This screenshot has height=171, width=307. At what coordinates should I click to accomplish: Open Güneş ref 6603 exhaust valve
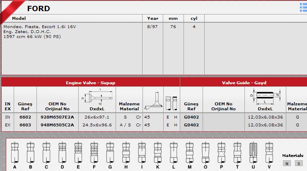[x=25, y=125]
